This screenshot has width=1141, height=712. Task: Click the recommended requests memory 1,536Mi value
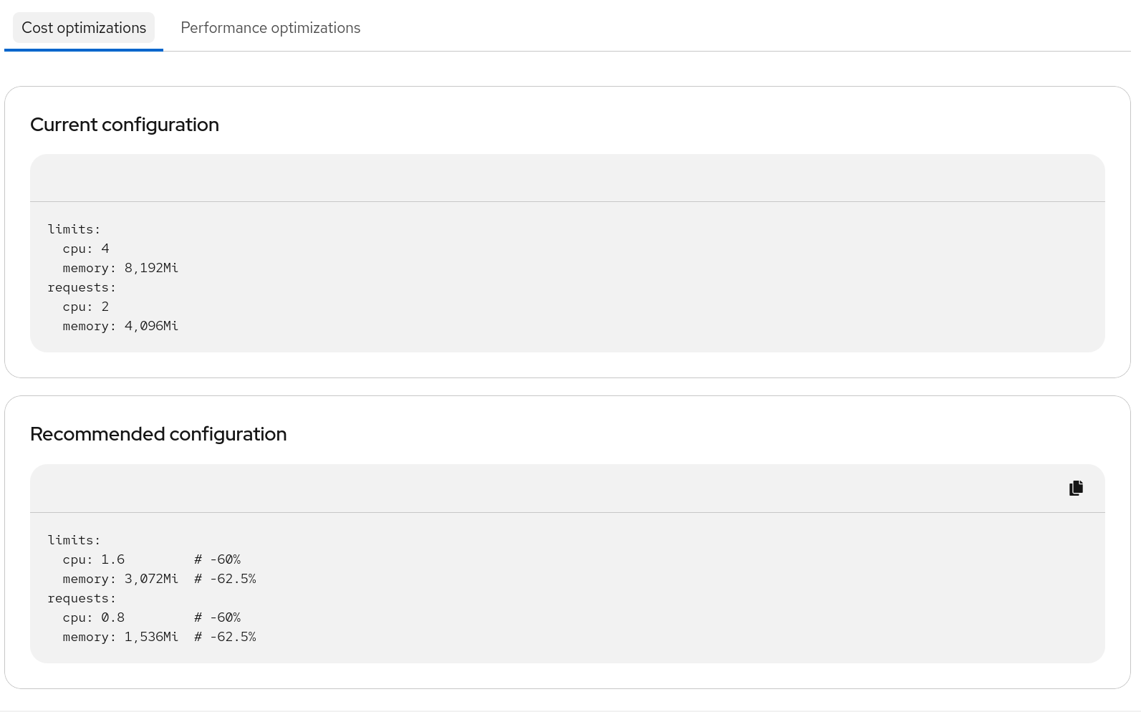(x=151, y=637)
